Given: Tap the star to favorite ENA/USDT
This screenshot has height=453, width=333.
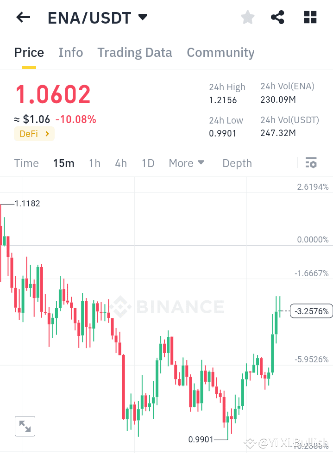Looking at the screenshot, I should [x=247, y=17].
